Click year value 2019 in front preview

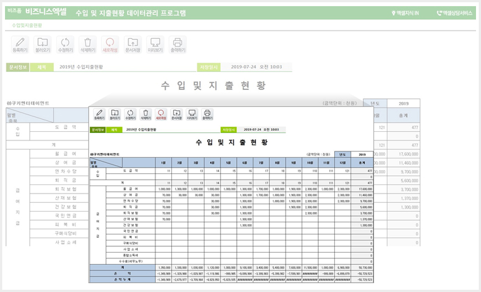[362, 155]
